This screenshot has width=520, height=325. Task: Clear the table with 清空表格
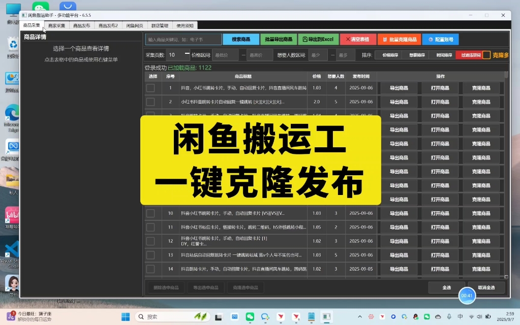(358, 40)
